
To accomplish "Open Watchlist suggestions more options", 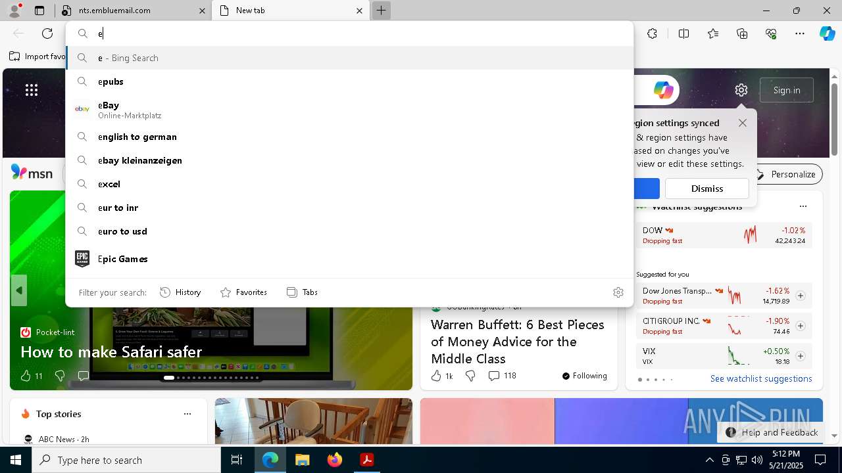I will pyautogui.click(x=803, y=206).
